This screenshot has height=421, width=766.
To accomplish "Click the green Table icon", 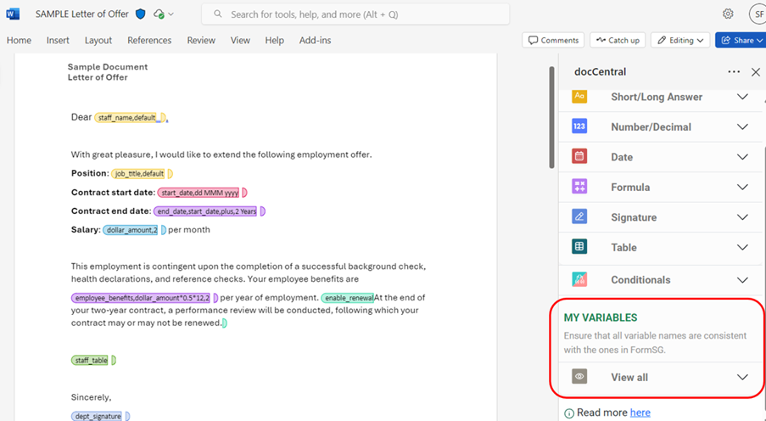I will (579, 247).
